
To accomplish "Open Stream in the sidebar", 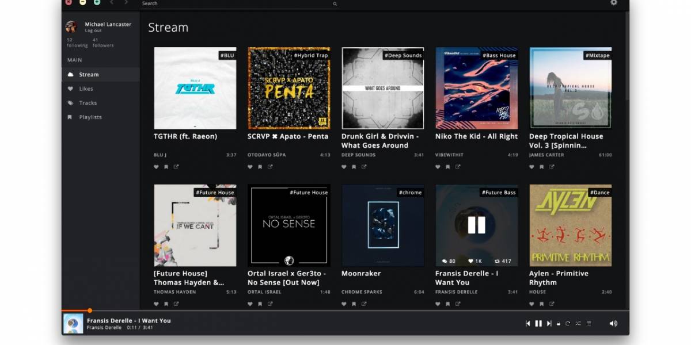I will [101, 74].
